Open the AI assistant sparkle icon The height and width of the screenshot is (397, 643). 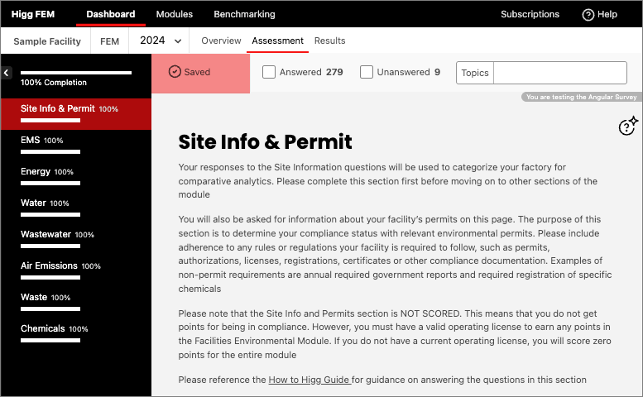(x=628, y=125)
